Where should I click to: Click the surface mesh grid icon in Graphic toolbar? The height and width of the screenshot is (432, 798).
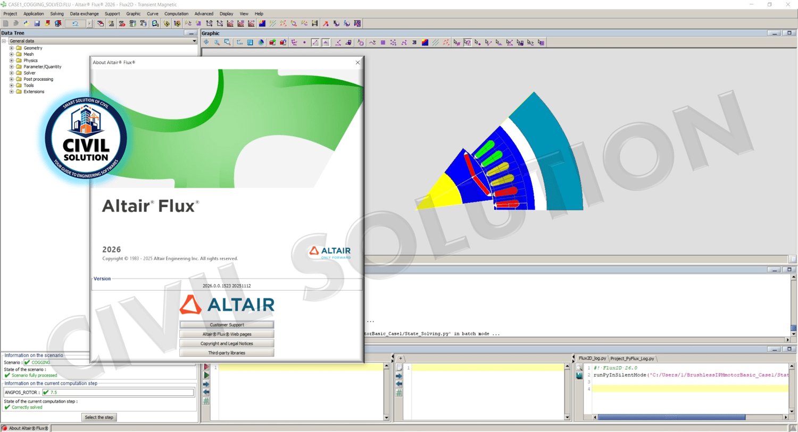383,43
